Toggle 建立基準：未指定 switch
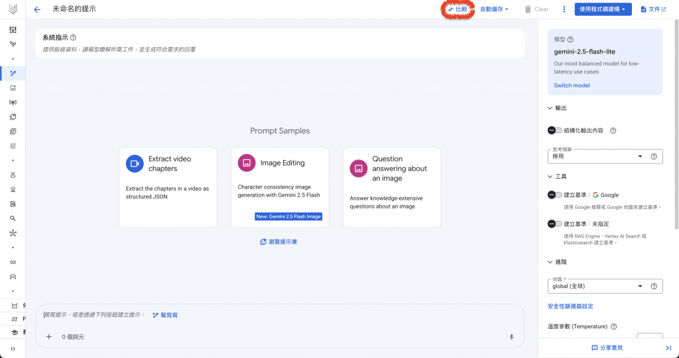Image resolution: width=679 pixels, height=358 pixels. pyautogui.click(x=555, y=224)
